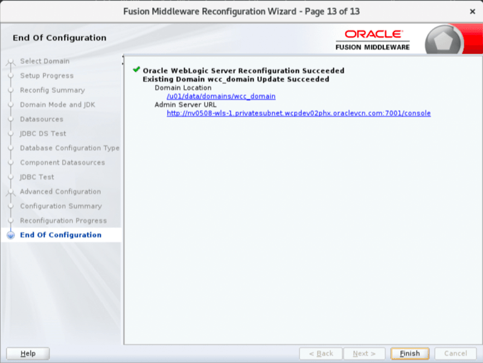
Task: Select the Configuration Summary step
Action: coord(61,206)
